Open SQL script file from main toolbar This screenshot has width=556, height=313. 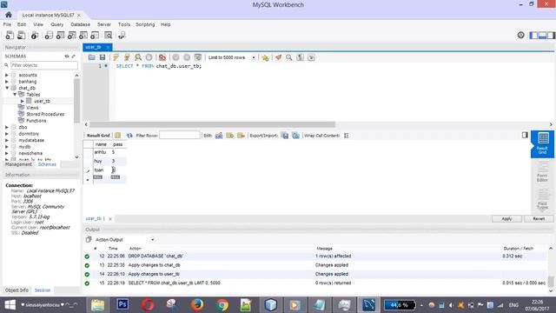tap(22, 35)
